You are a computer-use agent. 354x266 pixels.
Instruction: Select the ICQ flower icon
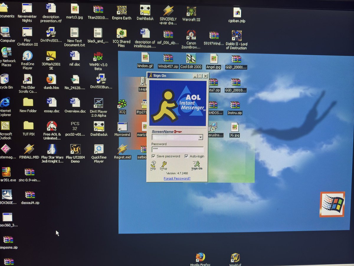coord(122,104)
